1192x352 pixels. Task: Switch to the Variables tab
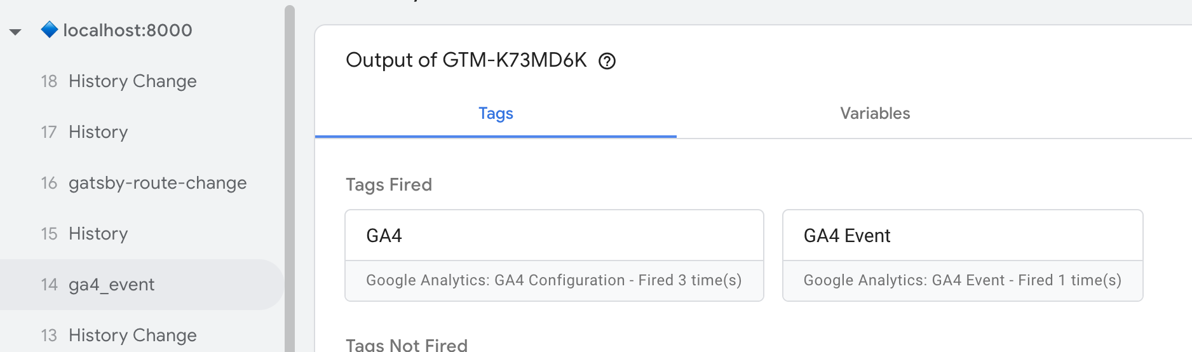pos(875,113)
